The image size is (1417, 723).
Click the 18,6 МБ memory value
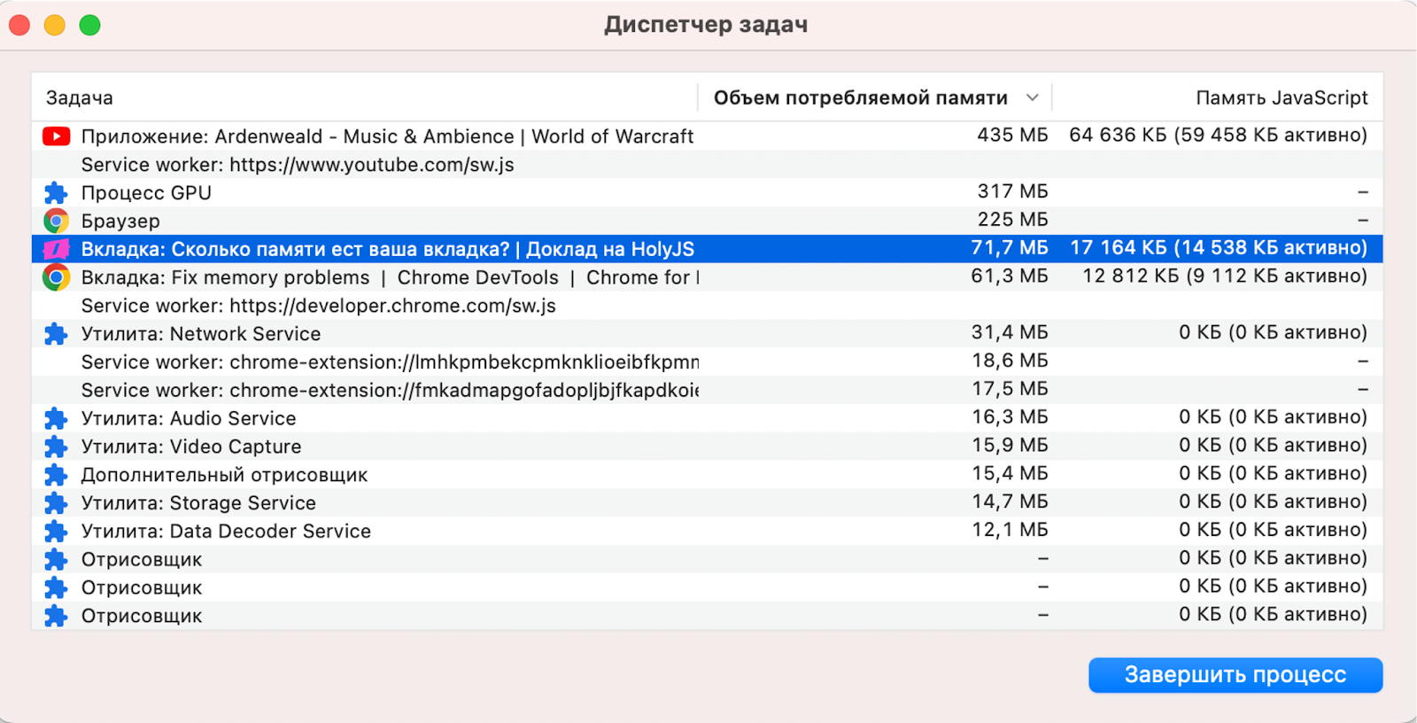click(1010, 361)
